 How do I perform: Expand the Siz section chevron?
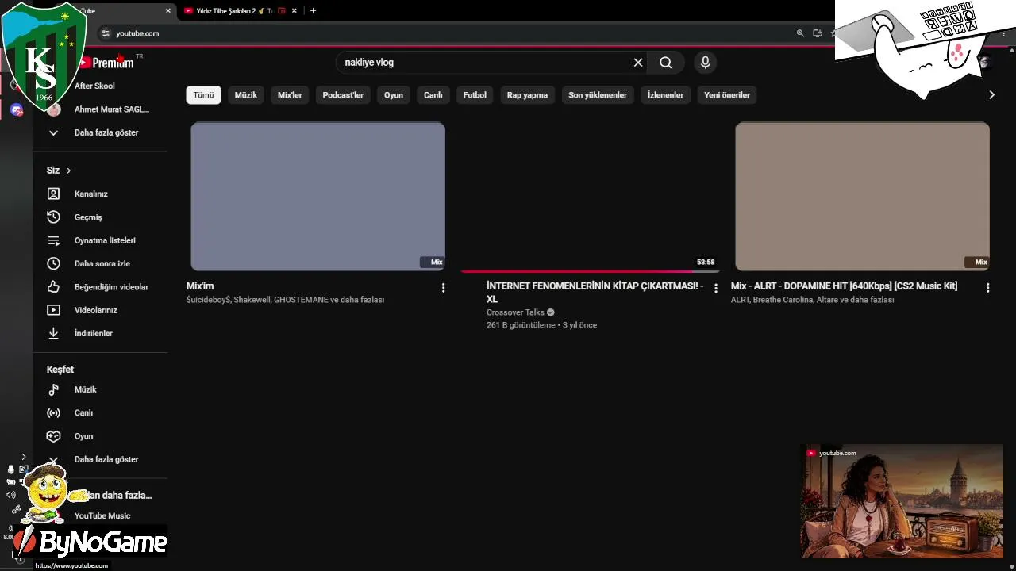[x=68, y=171]
